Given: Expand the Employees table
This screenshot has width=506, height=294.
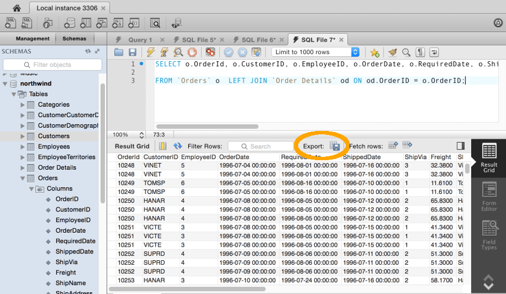Looking at the screenshot, I should [x=22, y=147].
